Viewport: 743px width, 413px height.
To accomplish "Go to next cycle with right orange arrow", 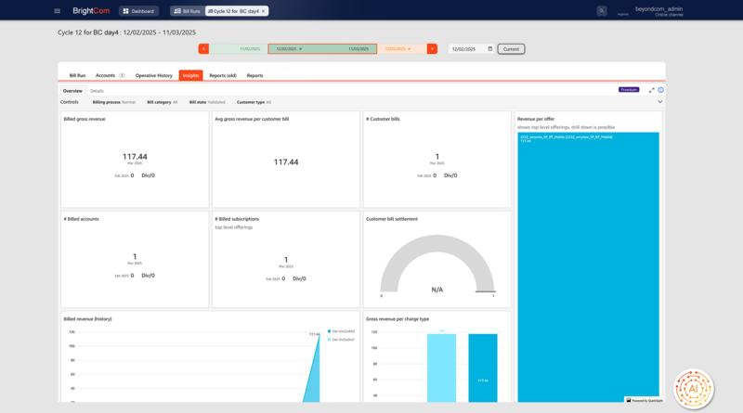I will coord(432,49).
